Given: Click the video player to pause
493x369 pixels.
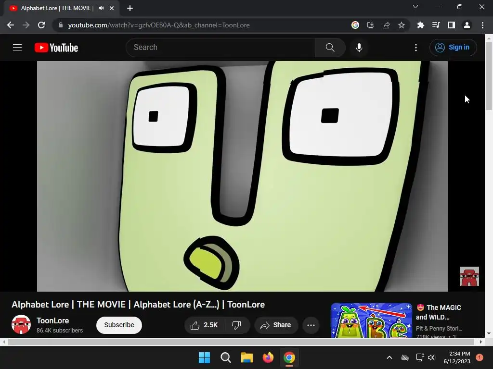Looking at the screenshot, I should pyautogui.click(x=242, y=176).
